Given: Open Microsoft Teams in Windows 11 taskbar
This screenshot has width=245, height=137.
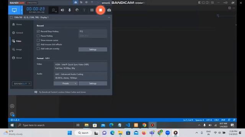Looking at the screenshot, I should tap(152, 133).
